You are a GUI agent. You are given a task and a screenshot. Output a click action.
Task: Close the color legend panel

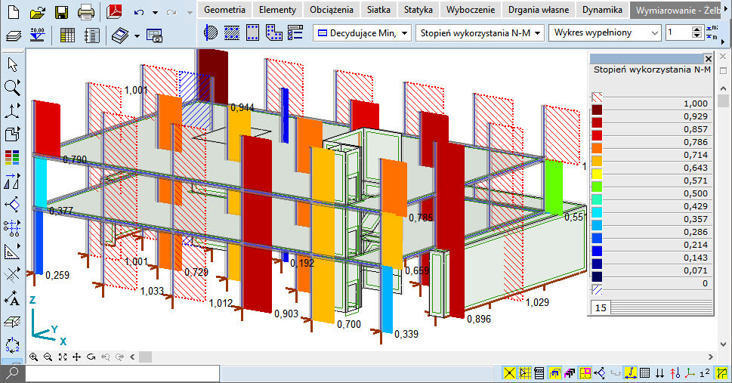[x=708, y=59]
